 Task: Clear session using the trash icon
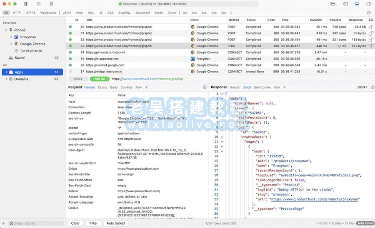coord(51,4)
